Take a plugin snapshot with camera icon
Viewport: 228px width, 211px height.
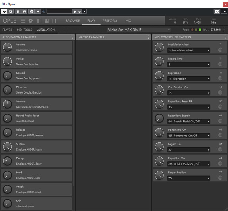[x=216, y=11]
